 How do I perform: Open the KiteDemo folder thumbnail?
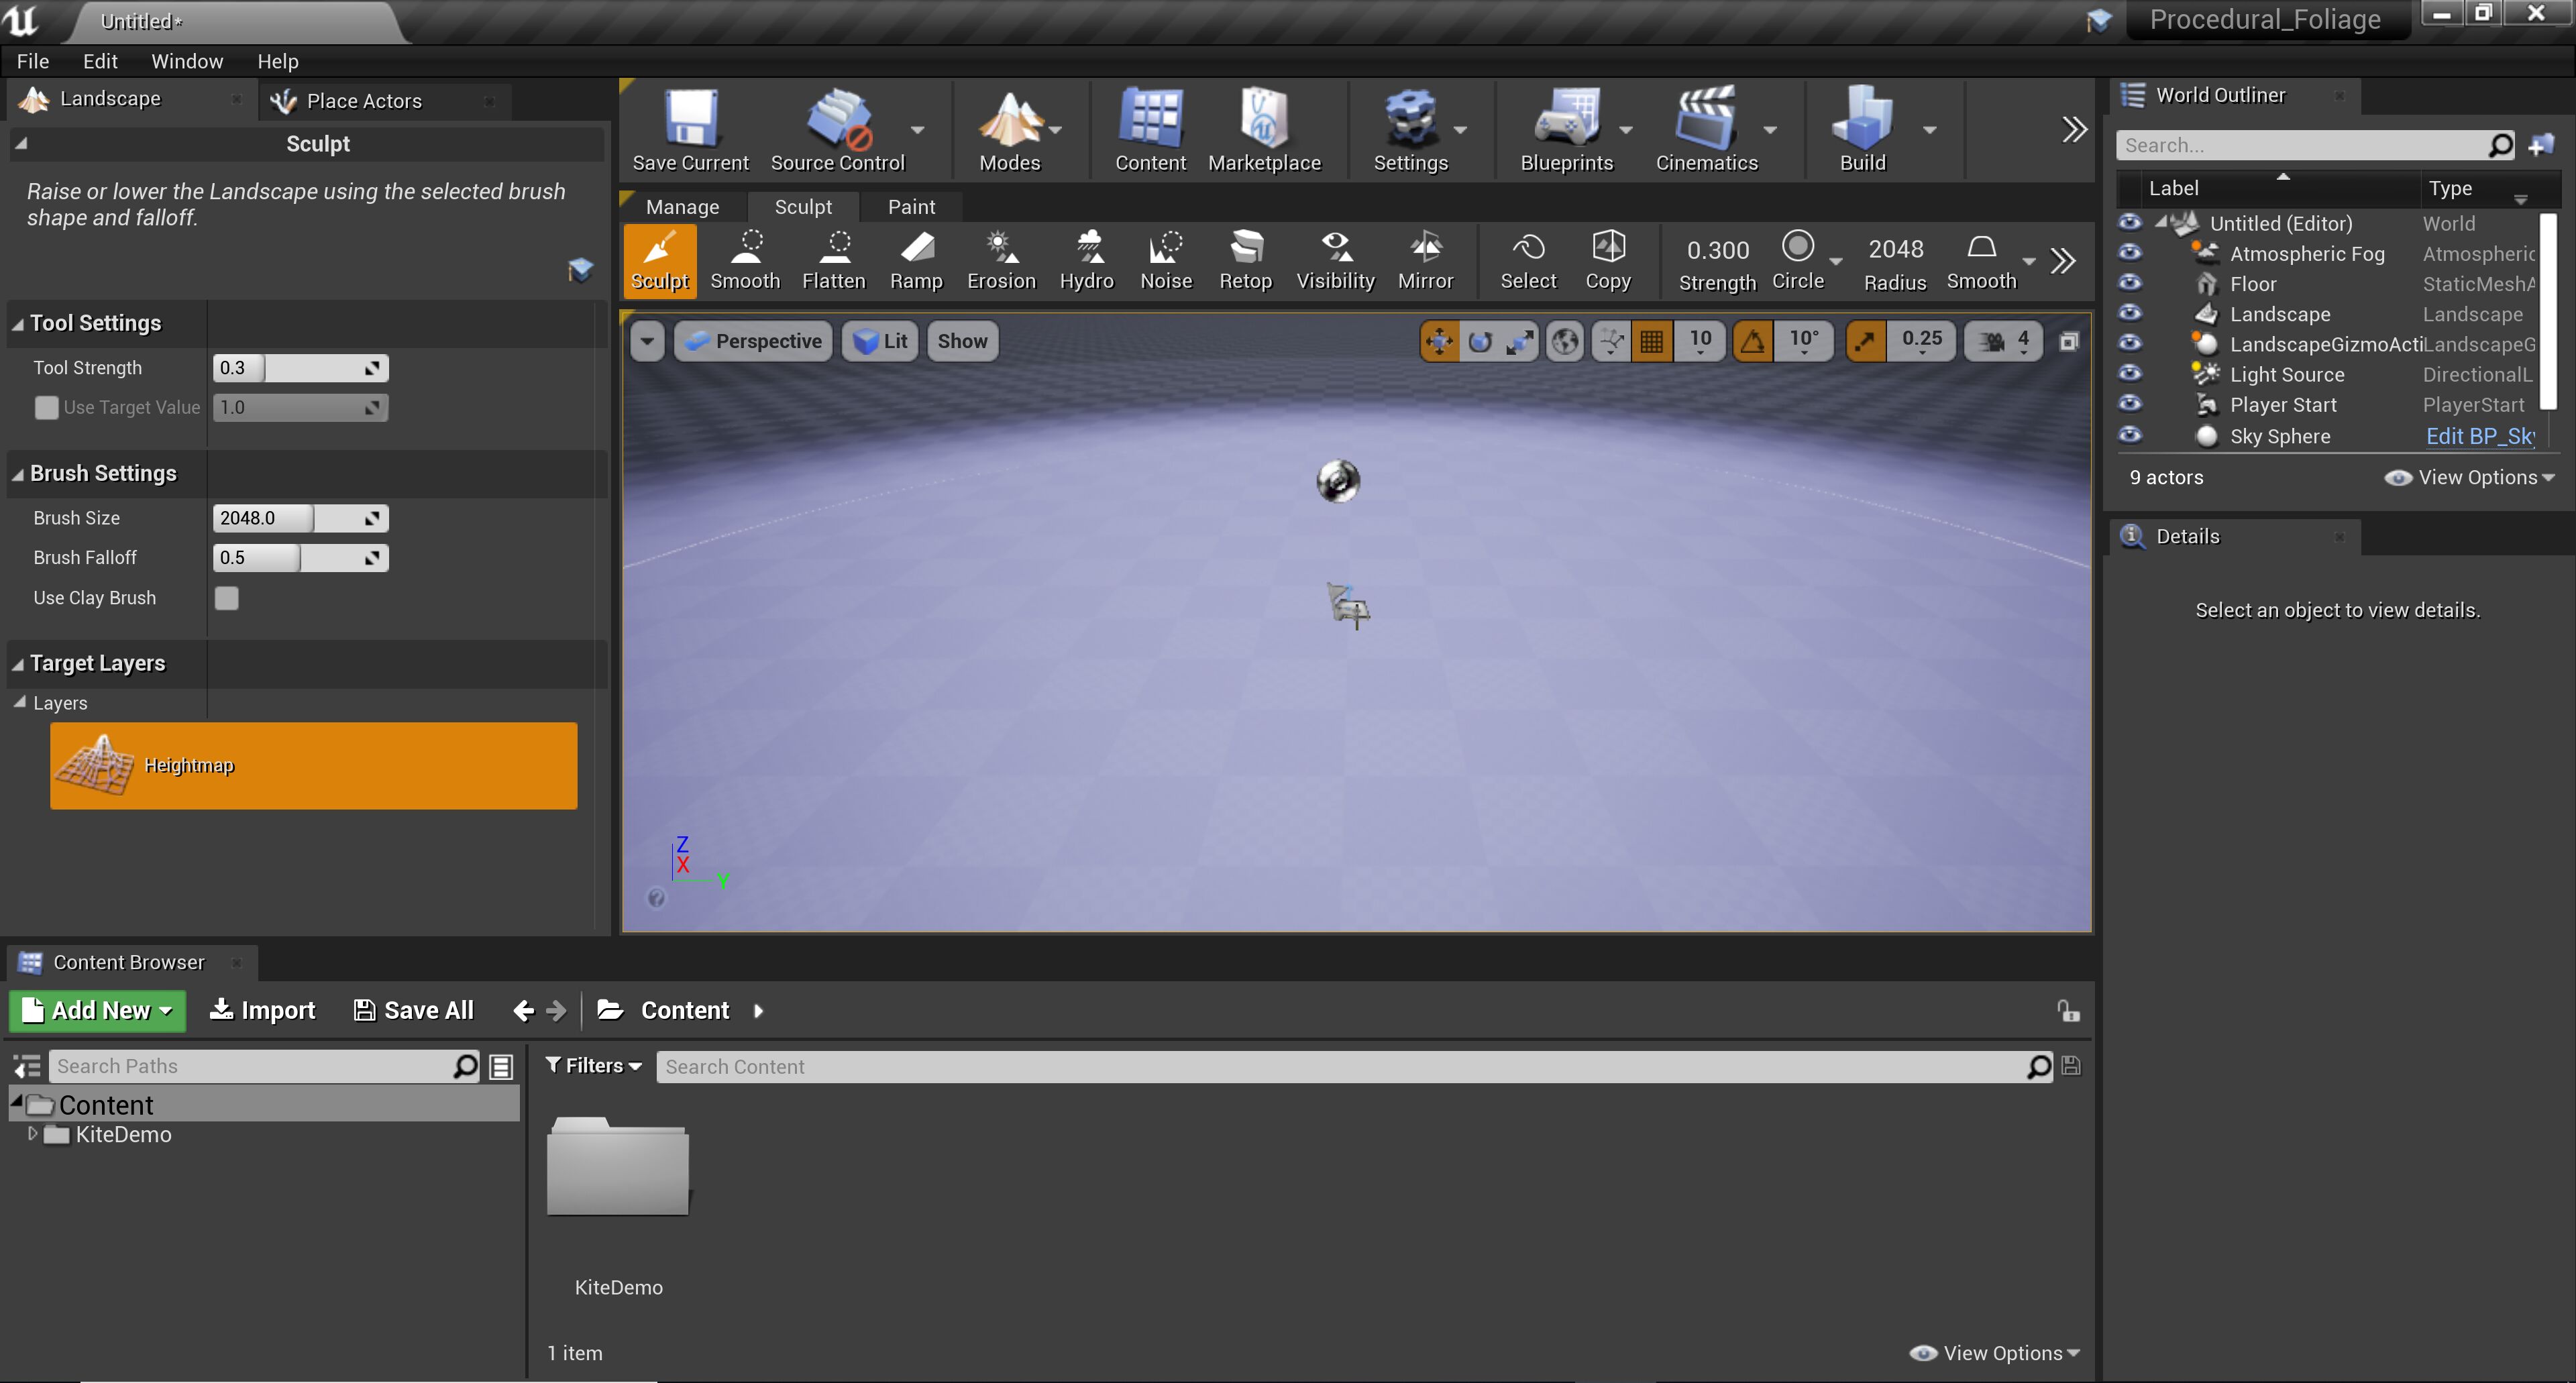pyautogui.click(x=618, y=1167)
